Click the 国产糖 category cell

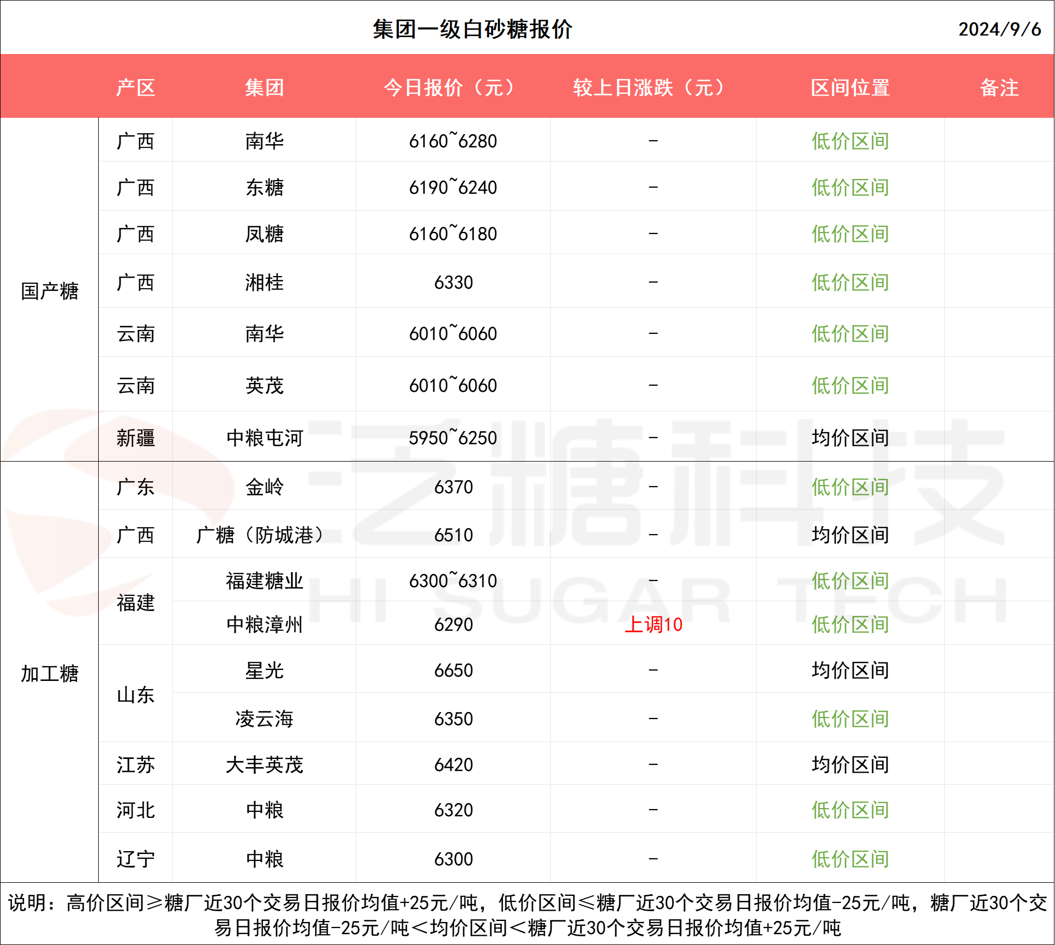tap(49, 291)
